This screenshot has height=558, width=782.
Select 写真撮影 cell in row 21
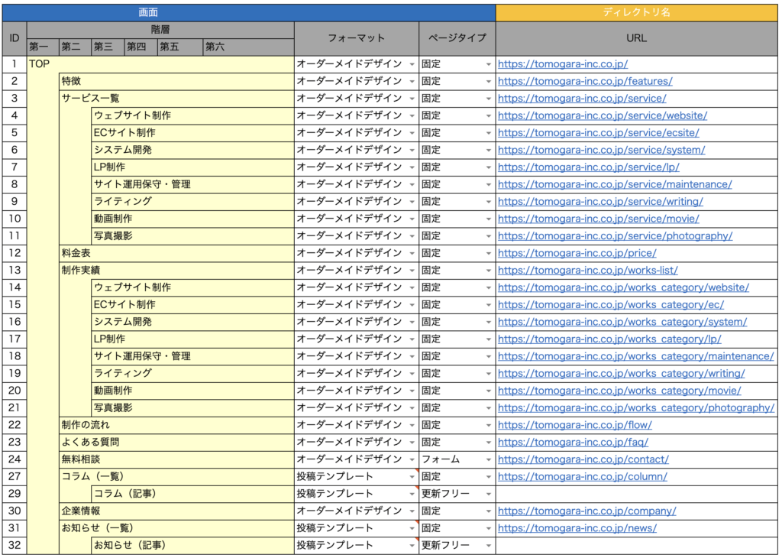point(193,407)
